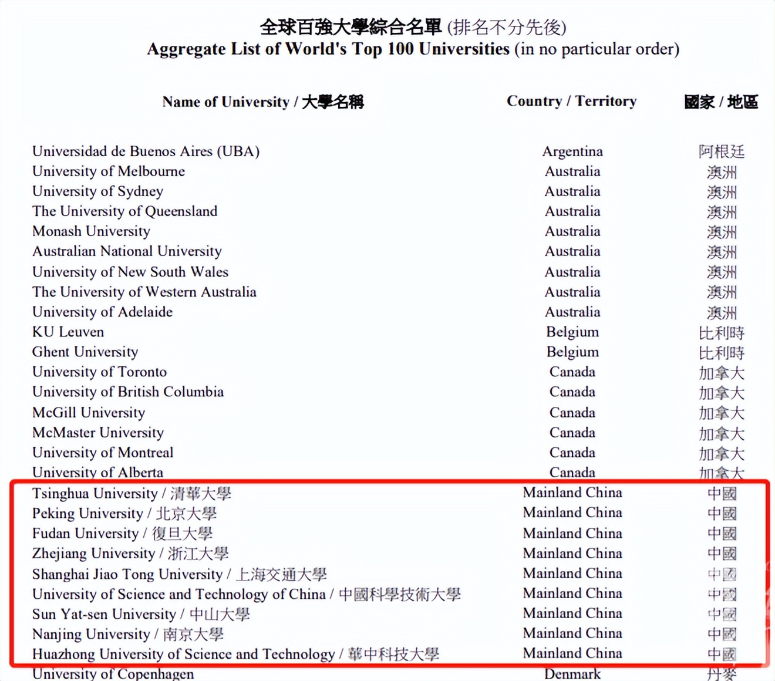
Task: Click Zhejiang University's name
Action: 130,553
